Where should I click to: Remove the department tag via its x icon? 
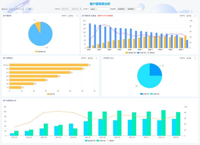click(x=96, y=9)
